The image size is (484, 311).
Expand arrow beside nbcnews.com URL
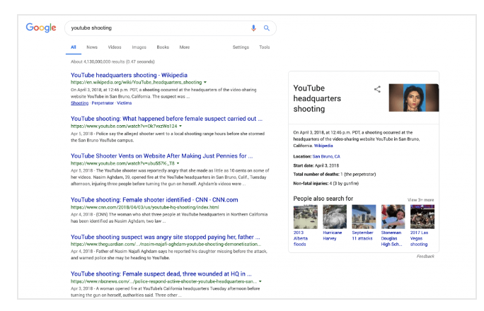tap(260, 281)
